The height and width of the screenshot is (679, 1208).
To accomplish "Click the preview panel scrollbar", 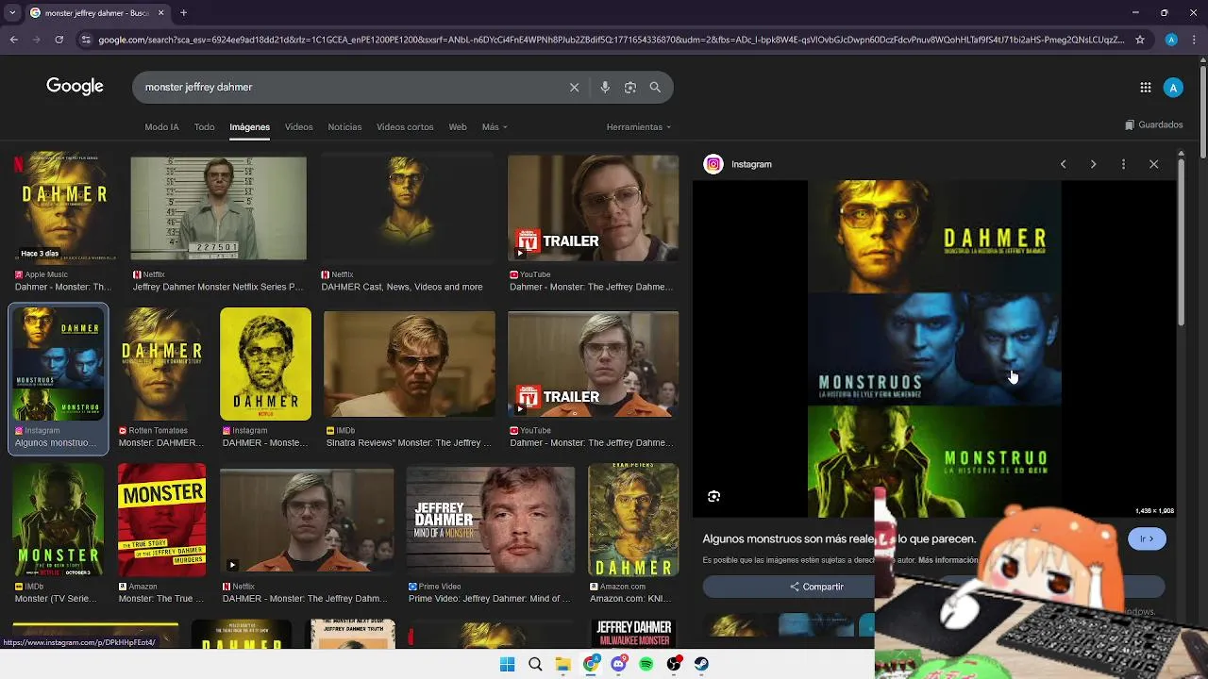I will pyautogui.click(x=1181, y=241).
